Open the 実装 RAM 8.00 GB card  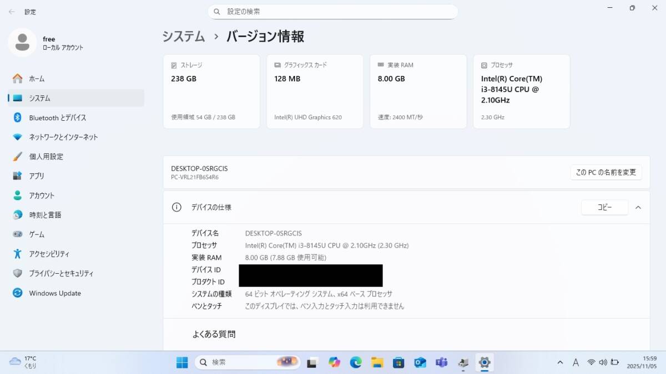418,91
